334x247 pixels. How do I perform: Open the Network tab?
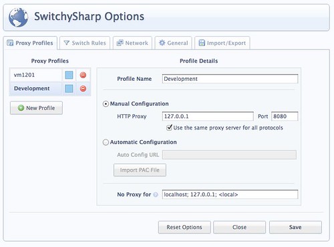point(132,43)
